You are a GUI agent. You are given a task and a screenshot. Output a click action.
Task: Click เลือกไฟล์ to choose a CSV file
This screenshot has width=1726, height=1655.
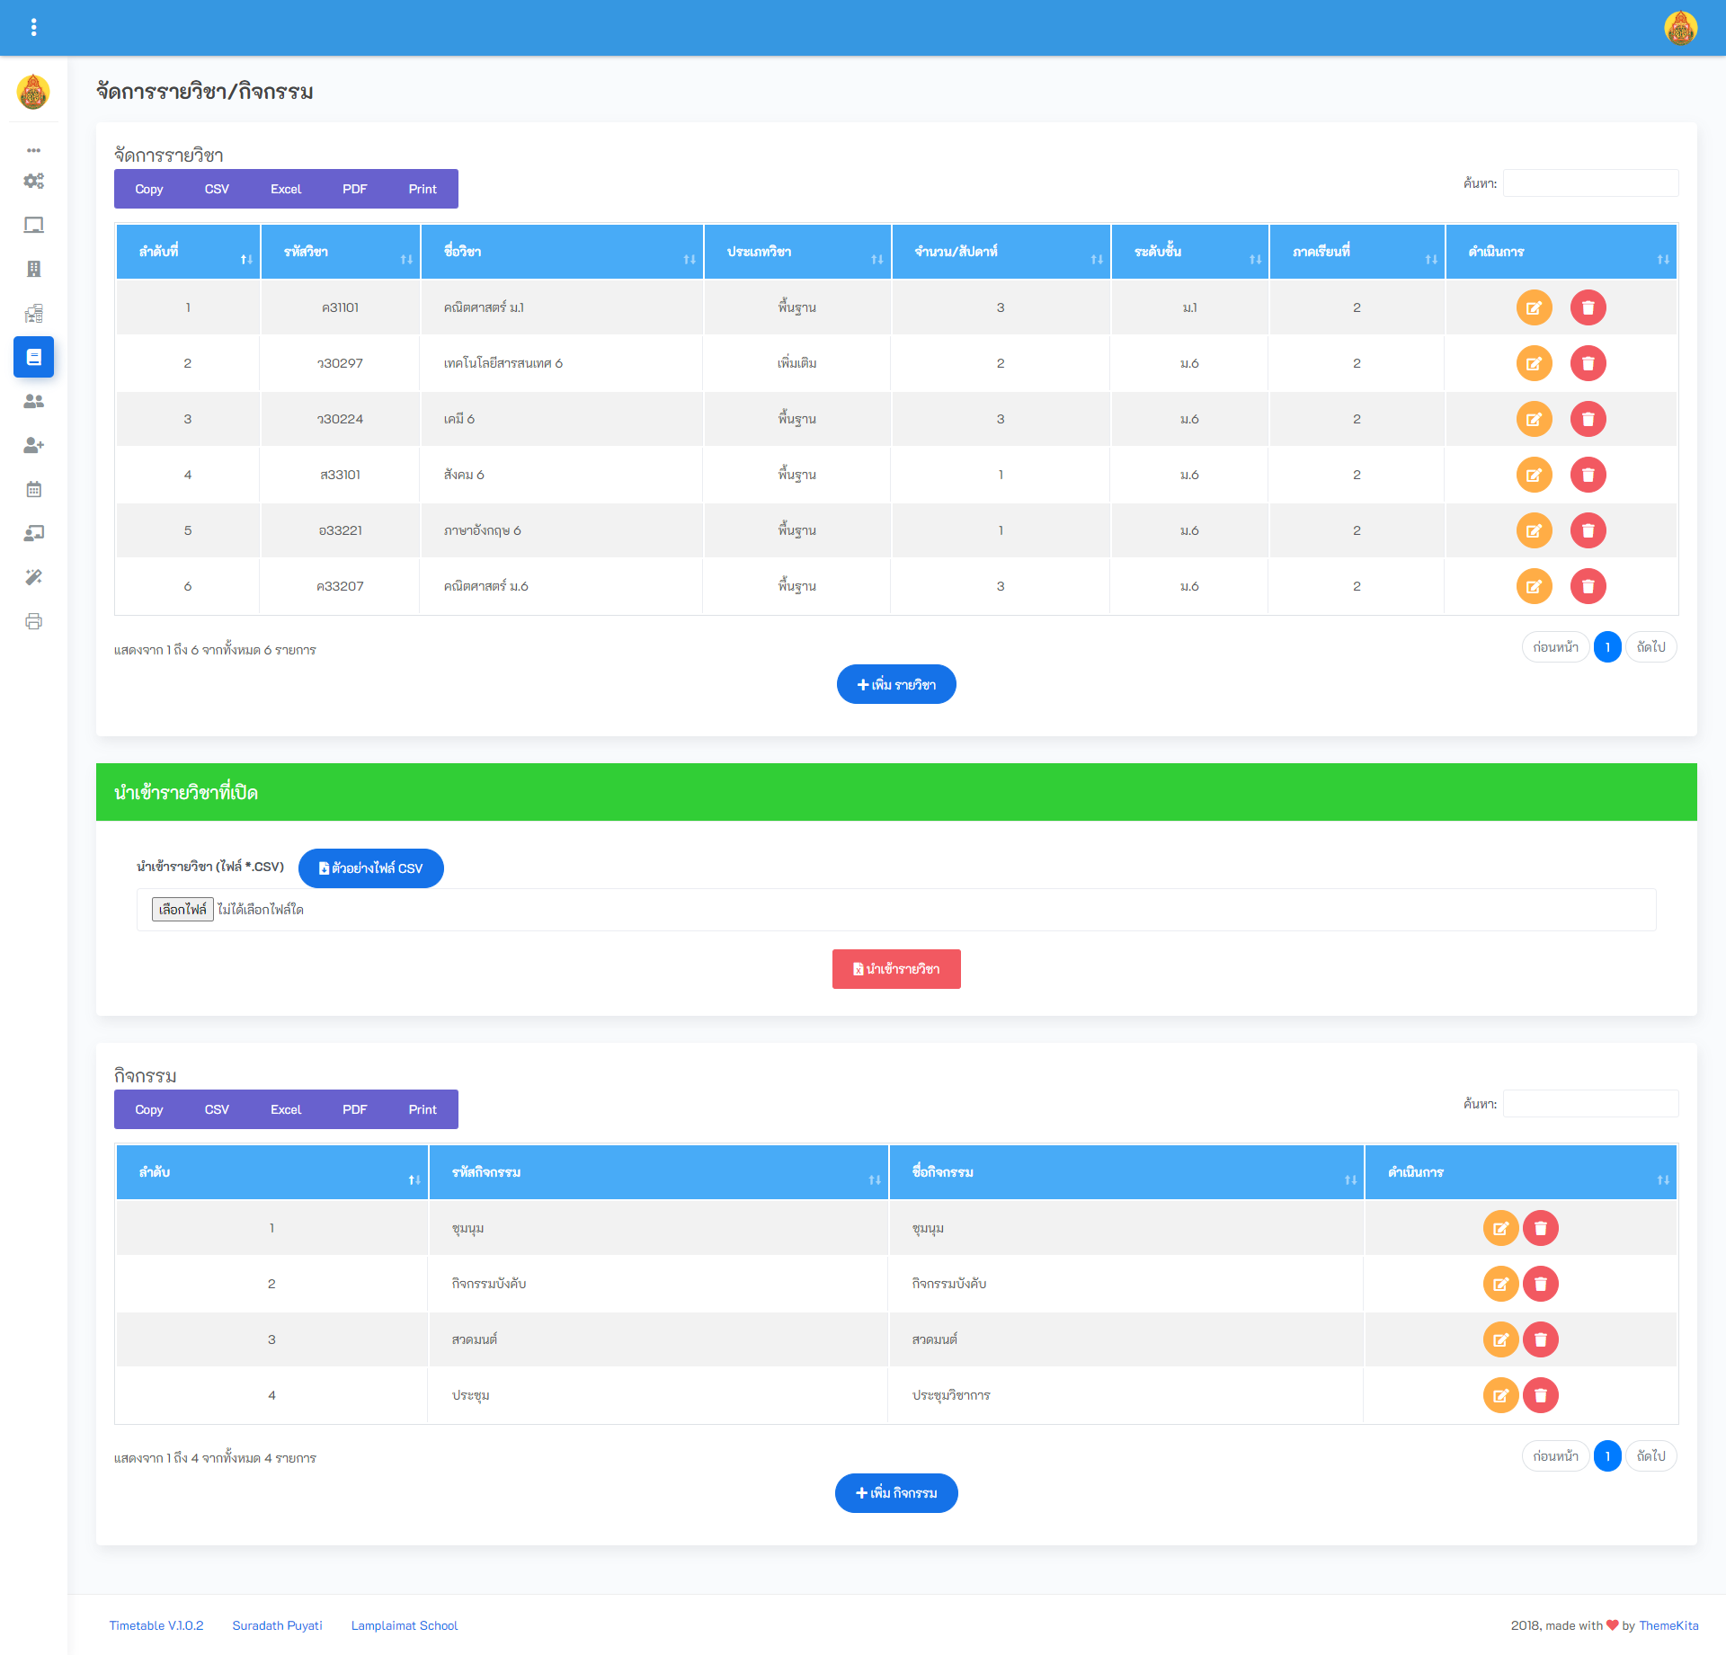[182, 909]
